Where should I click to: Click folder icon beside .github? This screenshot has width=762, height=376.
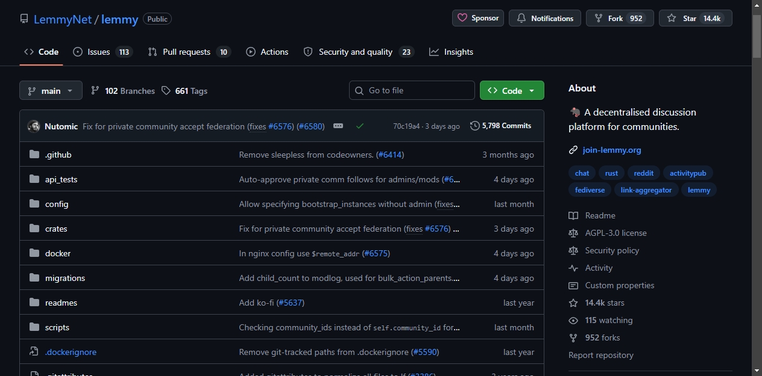[34, 155]
